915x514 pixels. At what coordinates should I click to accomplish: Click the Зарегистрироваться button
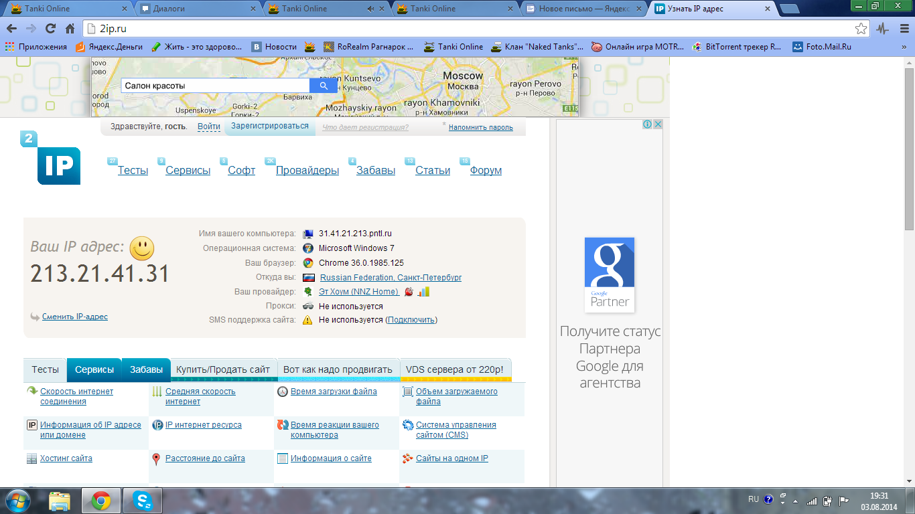point(270,126)
